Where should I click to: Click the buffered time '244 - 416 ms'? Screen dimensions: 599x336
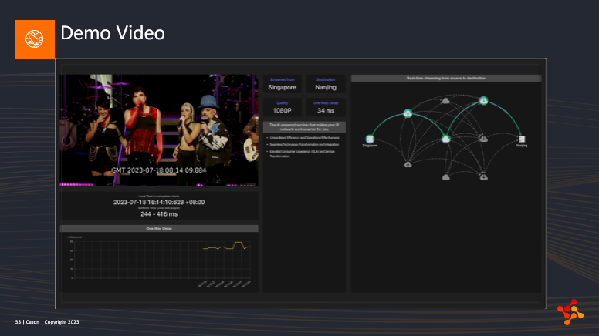click(159, 214)
